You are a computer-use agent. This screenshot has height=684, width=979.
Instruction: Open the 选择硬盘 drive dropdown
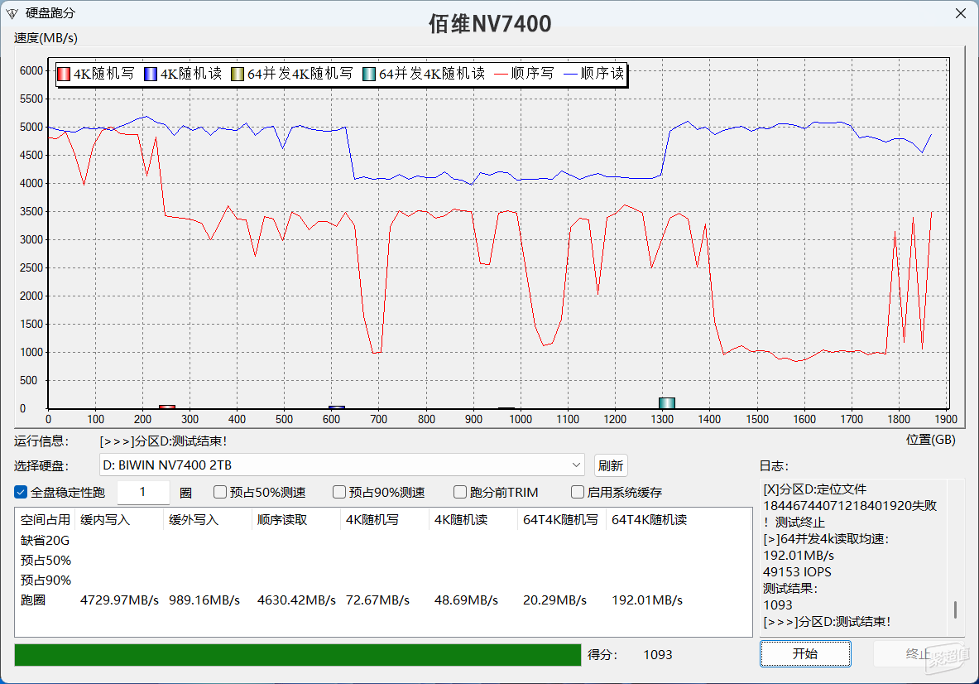click(x=342, y=465)
